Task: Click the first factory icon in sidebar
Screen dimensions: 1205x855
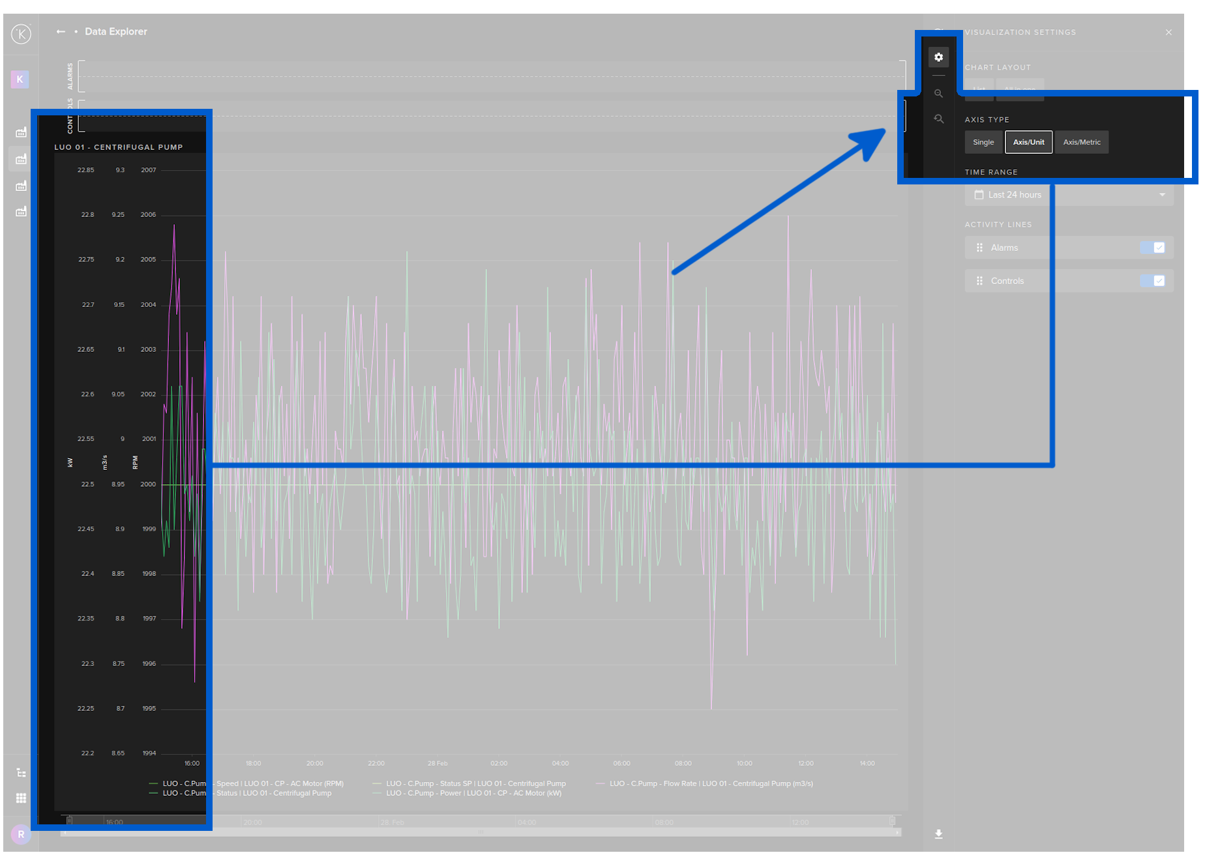Action: pyautogui.click(x=21, y=132)
